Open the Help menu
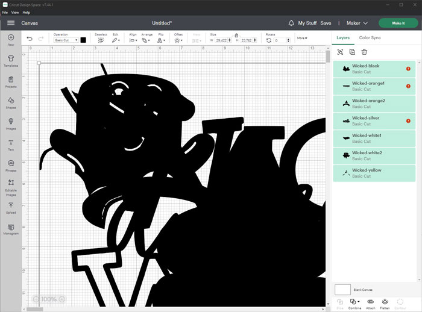Image resolution: width=422 pixels, height=312 pixels. point(26,13)
